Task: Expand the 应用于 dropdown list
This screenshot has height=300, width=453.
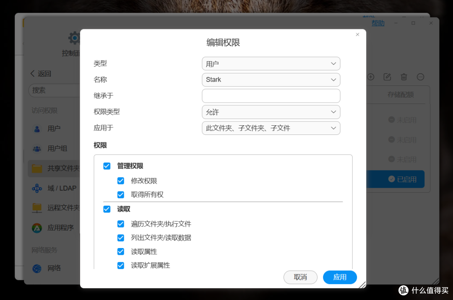Action: pyautogui.click(x=271, y=128)
